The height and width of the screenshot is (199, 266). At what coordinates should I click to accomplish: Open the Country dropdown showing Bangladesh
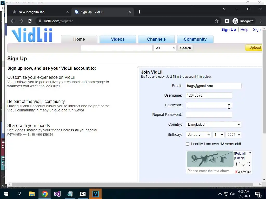point(214,124)
